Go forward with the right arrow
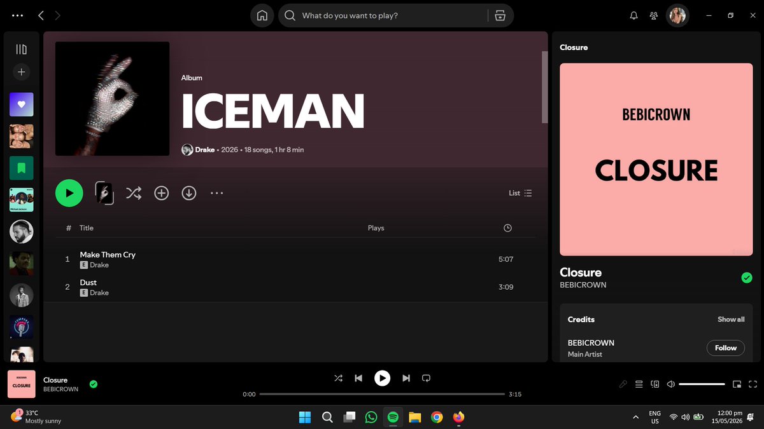764x429 pixels. coord(58,15)
